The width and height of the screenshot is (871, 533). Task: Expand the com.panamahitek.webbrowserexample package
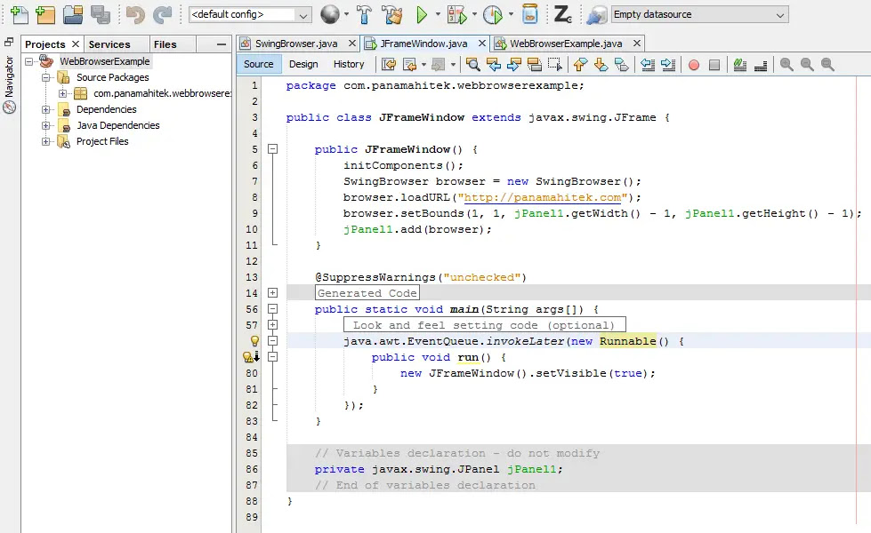pyautogui.click(x=63, y=93)
